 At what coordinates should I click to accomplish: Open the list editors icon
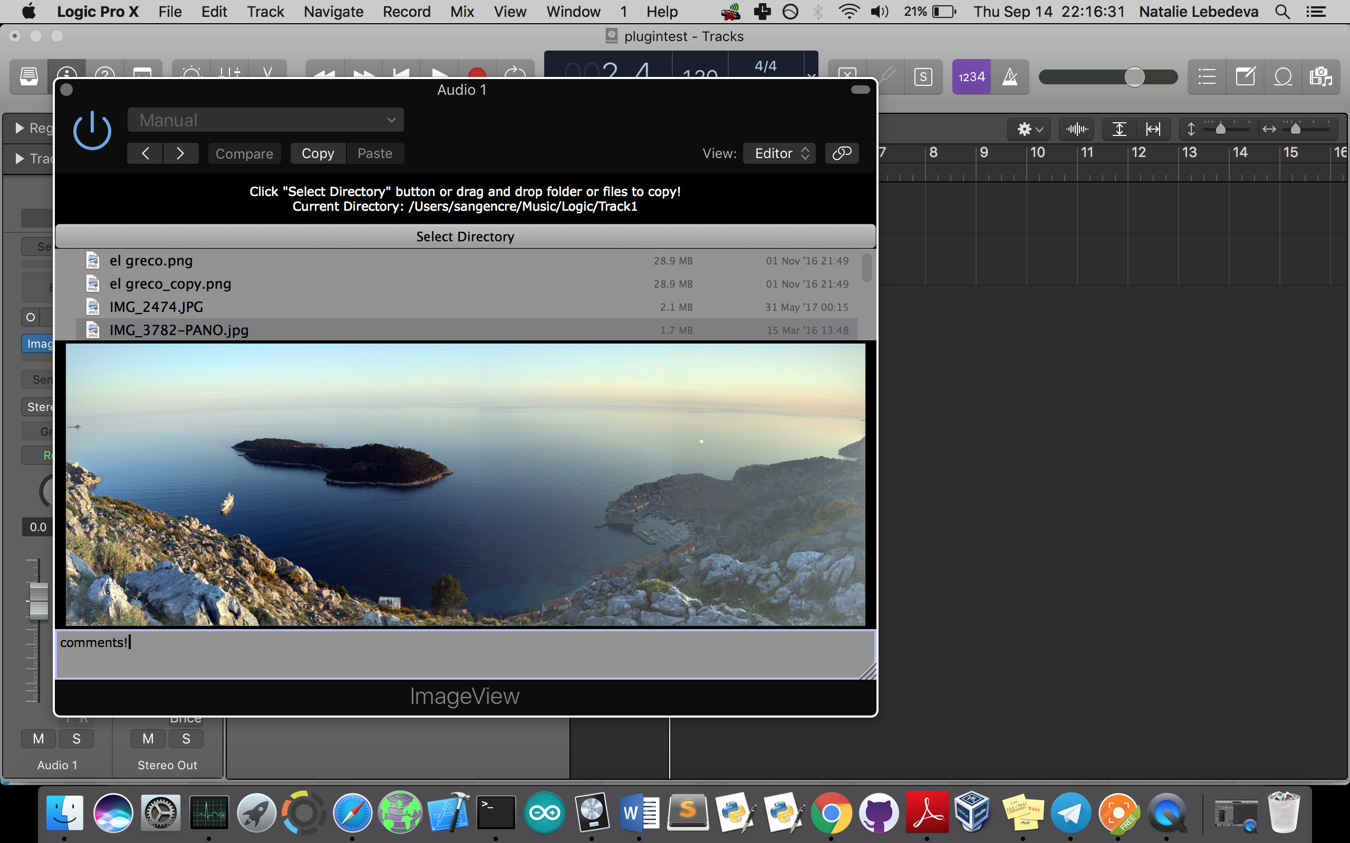(1207, 77)
